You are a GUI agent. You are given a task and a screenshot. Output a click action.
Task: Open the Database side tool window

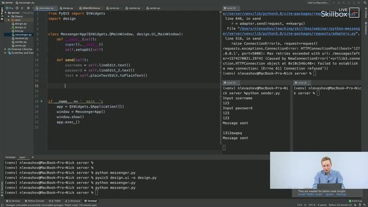pos(366,29)
